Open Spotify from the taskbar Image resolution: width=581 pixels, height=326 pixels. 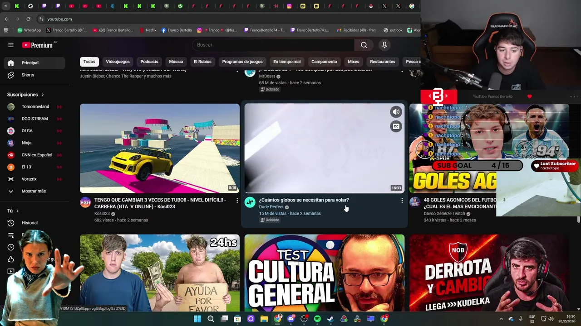tap(317, 319)
